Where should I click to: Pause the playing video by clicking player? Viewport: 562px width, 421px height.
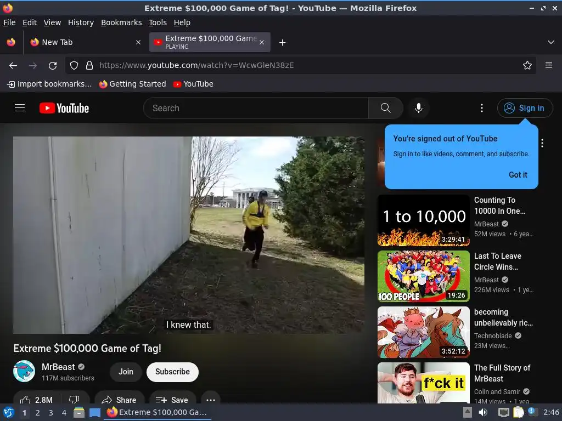click(189, 235)
